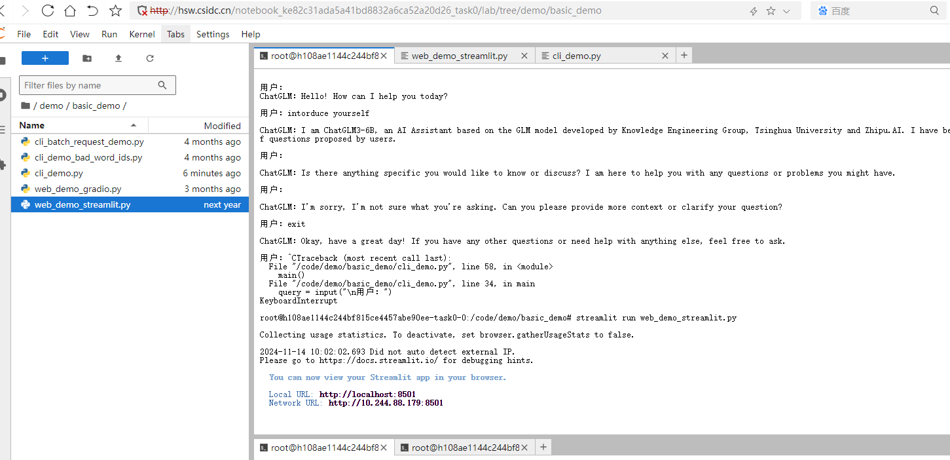This screenshot has width=950, height=460.
Task: Click the Baidu search magnifier icon
Action: (934, 10)
